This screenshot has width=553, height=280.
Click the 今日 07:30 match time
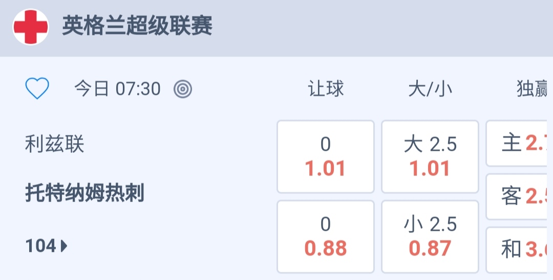pos(118,89)
